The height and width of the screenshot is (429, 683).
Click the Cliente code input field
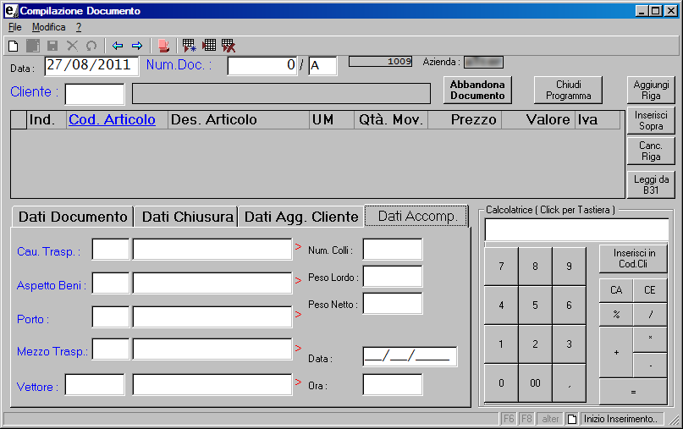(x=95, y=93)
